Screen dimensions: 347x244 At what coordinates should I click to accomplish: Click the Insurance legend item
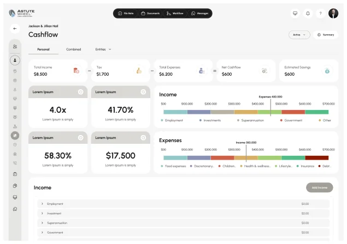tap(305, 166)
